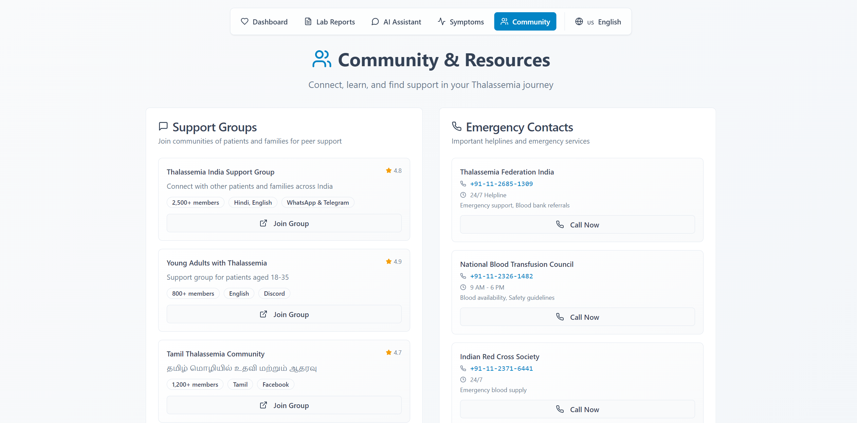The width and height of the screenshot is (857, 423).
Task: Switch to the Community tab
Action: coord(525,22)
